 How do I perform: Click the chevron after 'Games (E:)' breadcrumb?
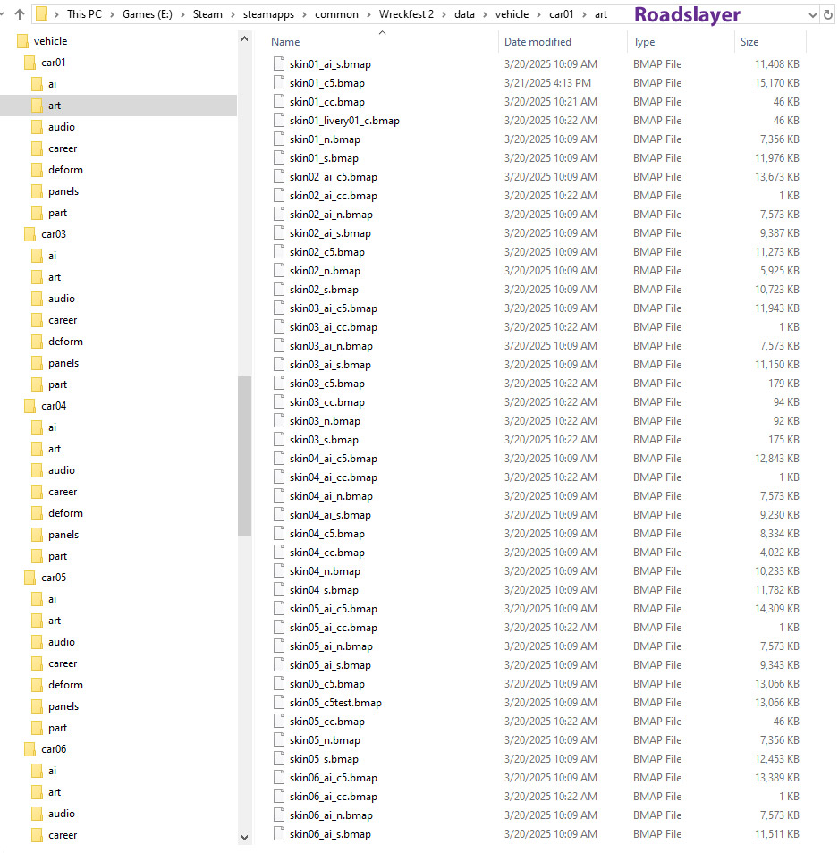(182, 14)
